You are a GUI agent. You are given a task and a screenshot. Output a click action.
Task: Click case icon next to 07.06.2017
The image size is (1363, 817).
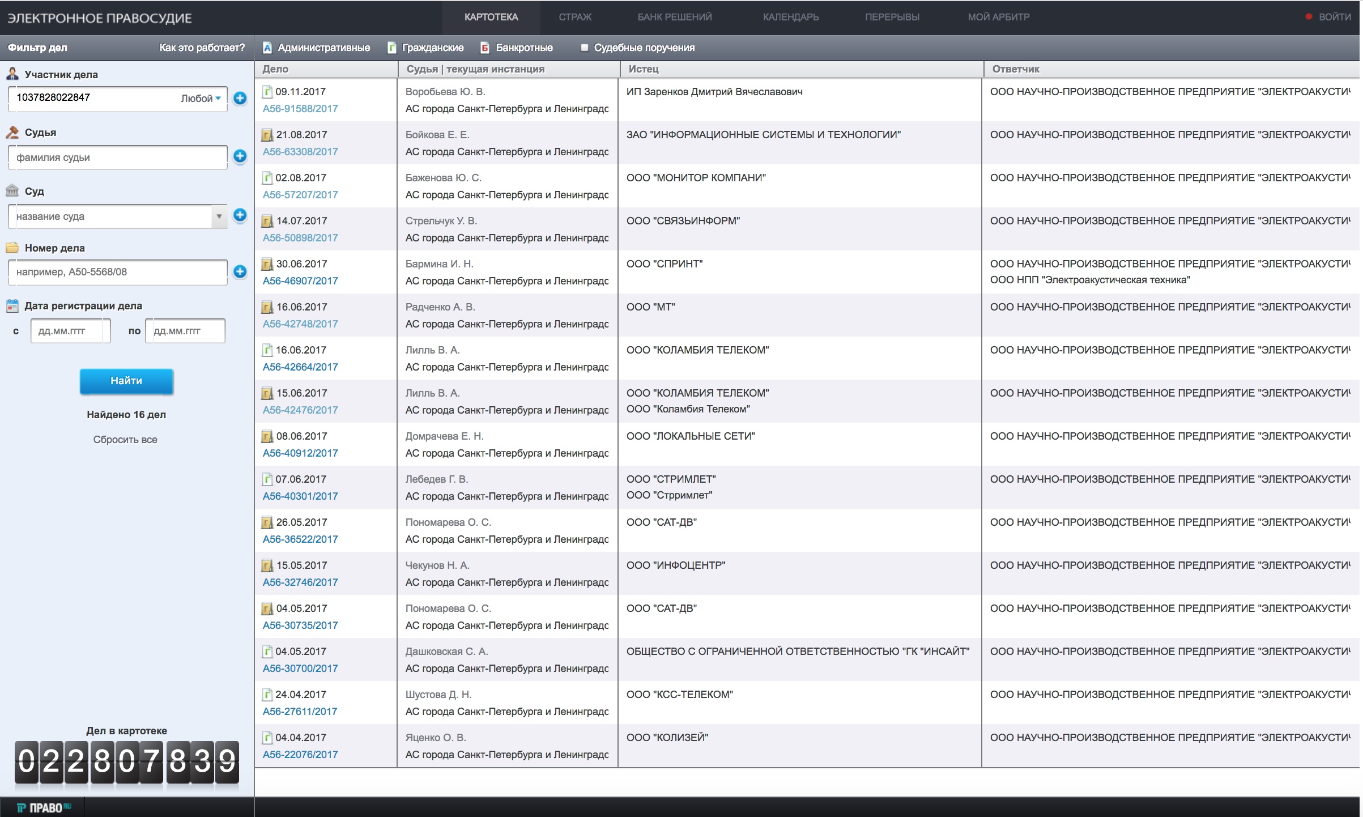click(x=267, y=479)
